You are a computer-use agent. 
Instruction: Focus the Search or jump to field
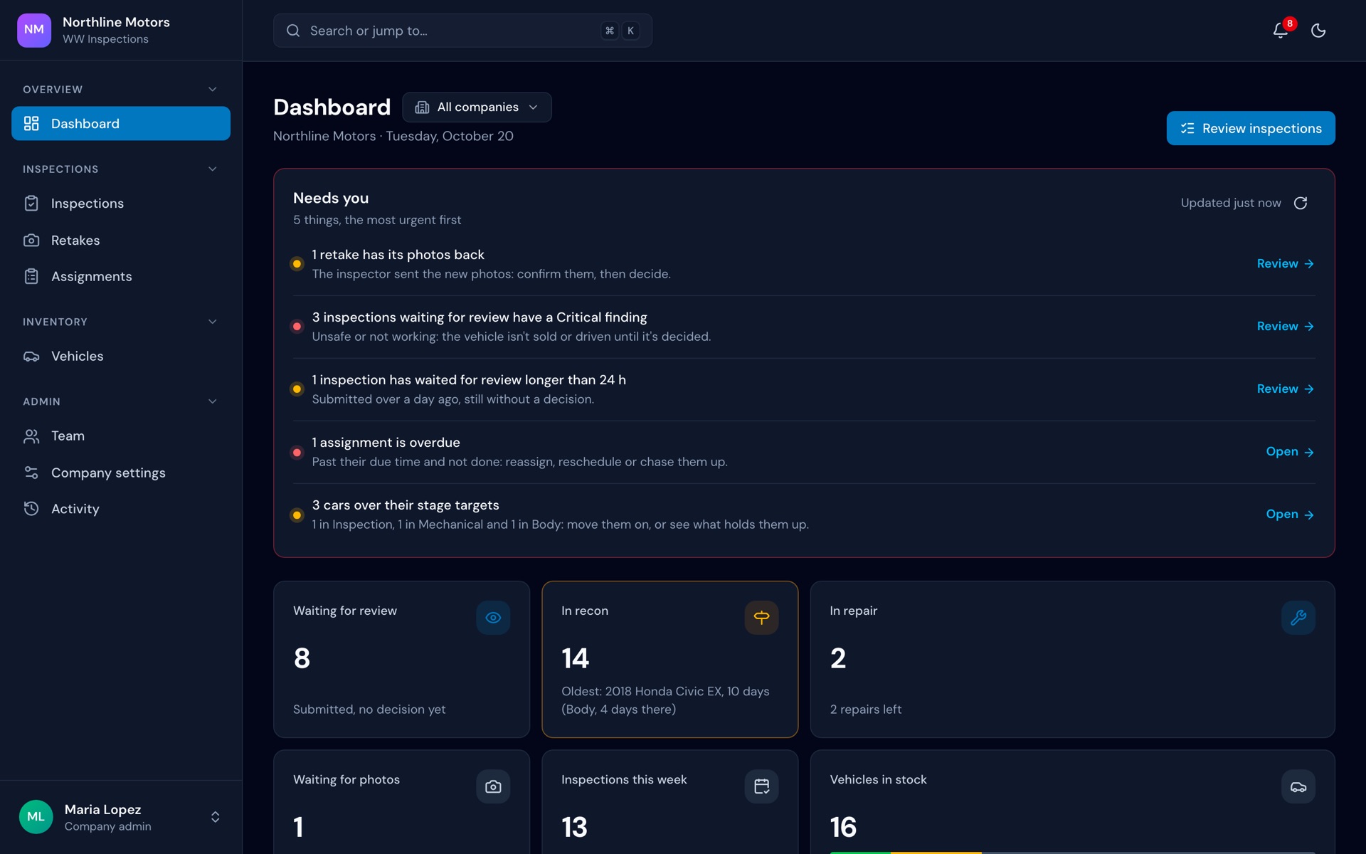pyautogui.click(x=462, y=31)
